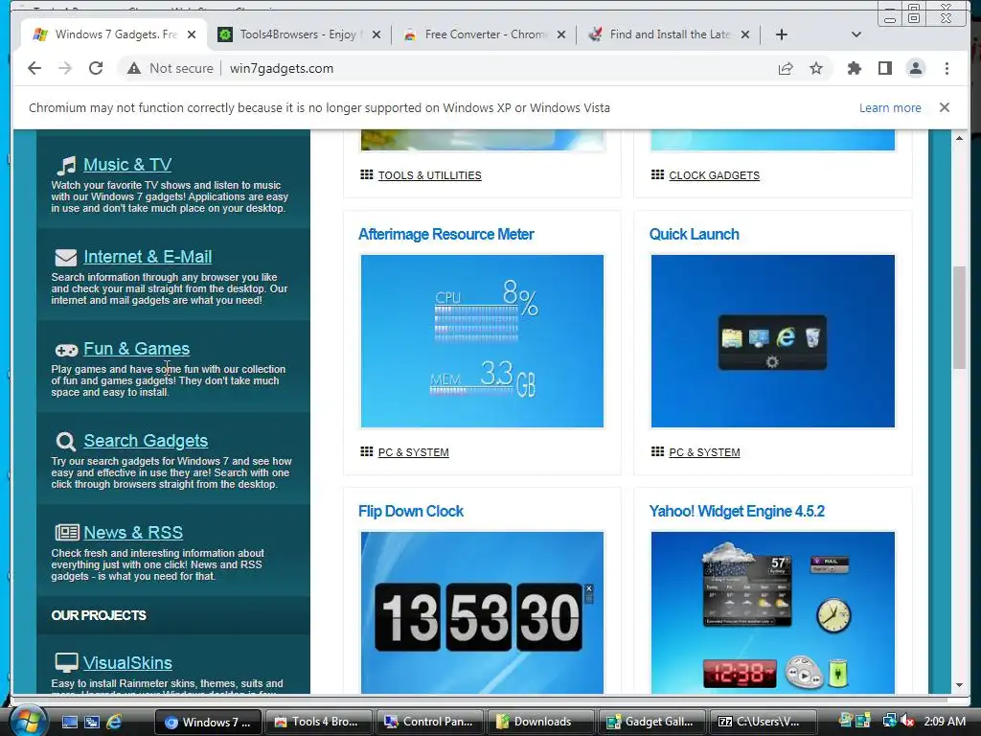Open the Quick Launch title link
This screenshot has height=736, width=981.
click(694, 234)
